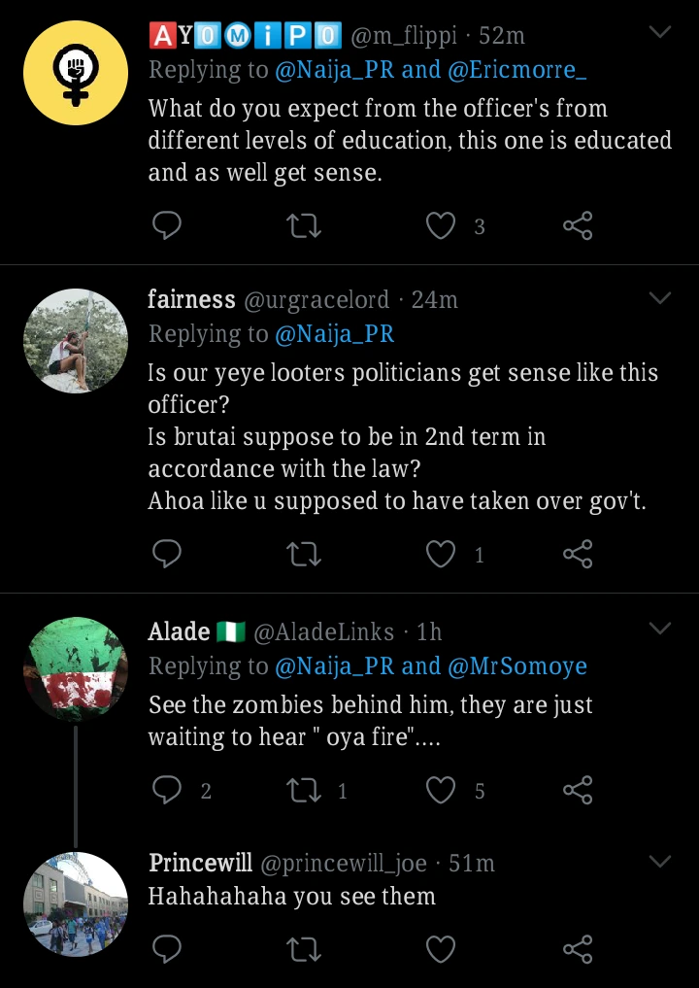
Task: Like m_flippi's tweet with 3 likes
Action: pos(442,226)
